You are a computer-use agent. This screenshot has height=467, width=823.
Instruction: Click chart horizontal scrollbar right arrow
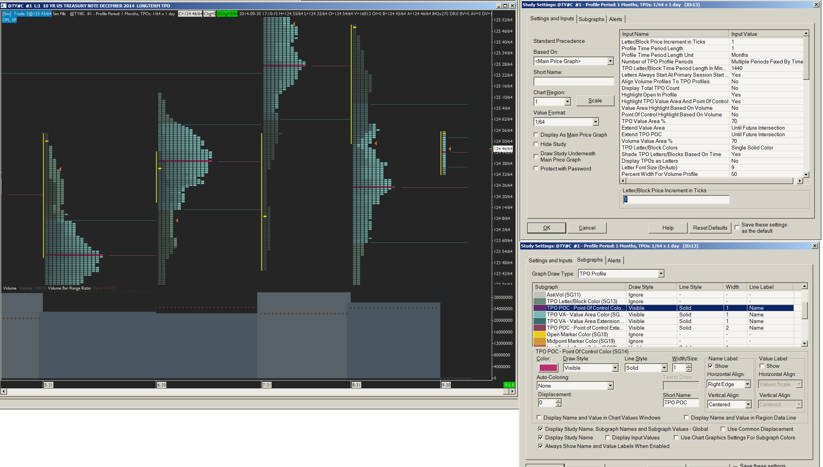click(512, 391)
